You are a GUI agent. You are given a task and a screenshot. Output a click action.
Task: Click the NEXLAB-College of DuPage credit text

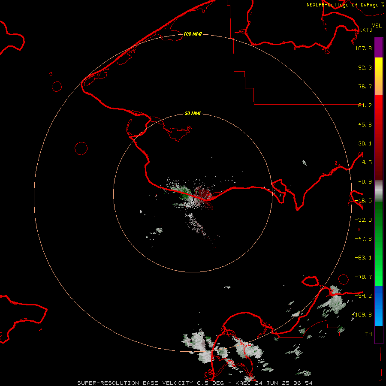pyautogui.click(x=342, y=5)
